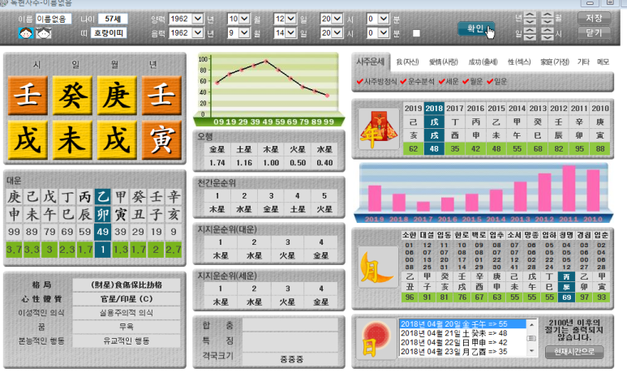The image size is (627, 381).
Task: Click the daily list scrollbar down arrow
Action: point(531,351)
